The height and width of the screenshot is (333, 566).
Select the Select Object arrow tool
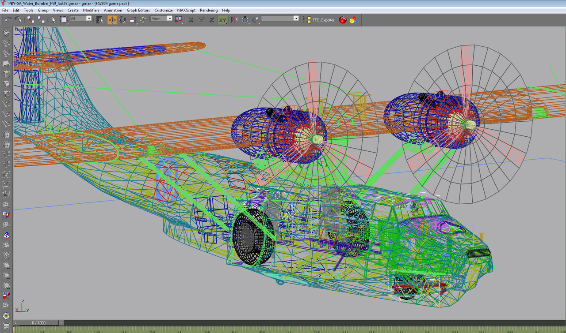point(54,20)
